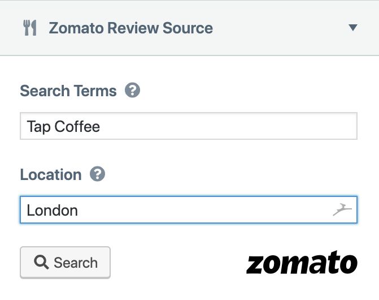This screenshot has width=379, height=300.
Task: Click the fork and knife Zomato icon
Action: (x=30, y=28)
